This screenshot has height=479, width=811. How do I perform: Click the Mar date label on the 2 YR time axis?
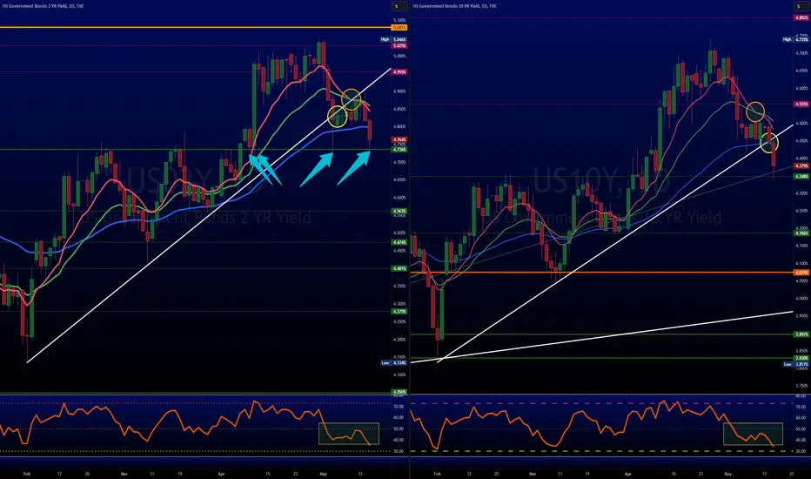tap(124, 474)
